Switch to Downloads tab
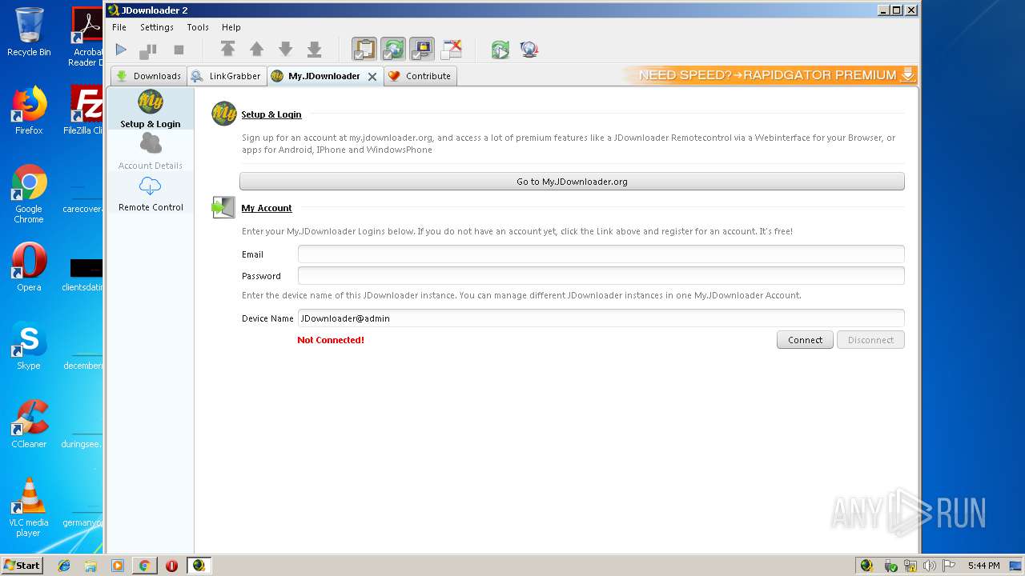This screenshot has width=1025, height=576. coord(149,76)
